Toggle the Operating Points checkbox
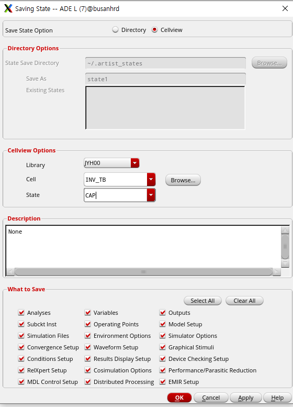 tap(88, 324)
